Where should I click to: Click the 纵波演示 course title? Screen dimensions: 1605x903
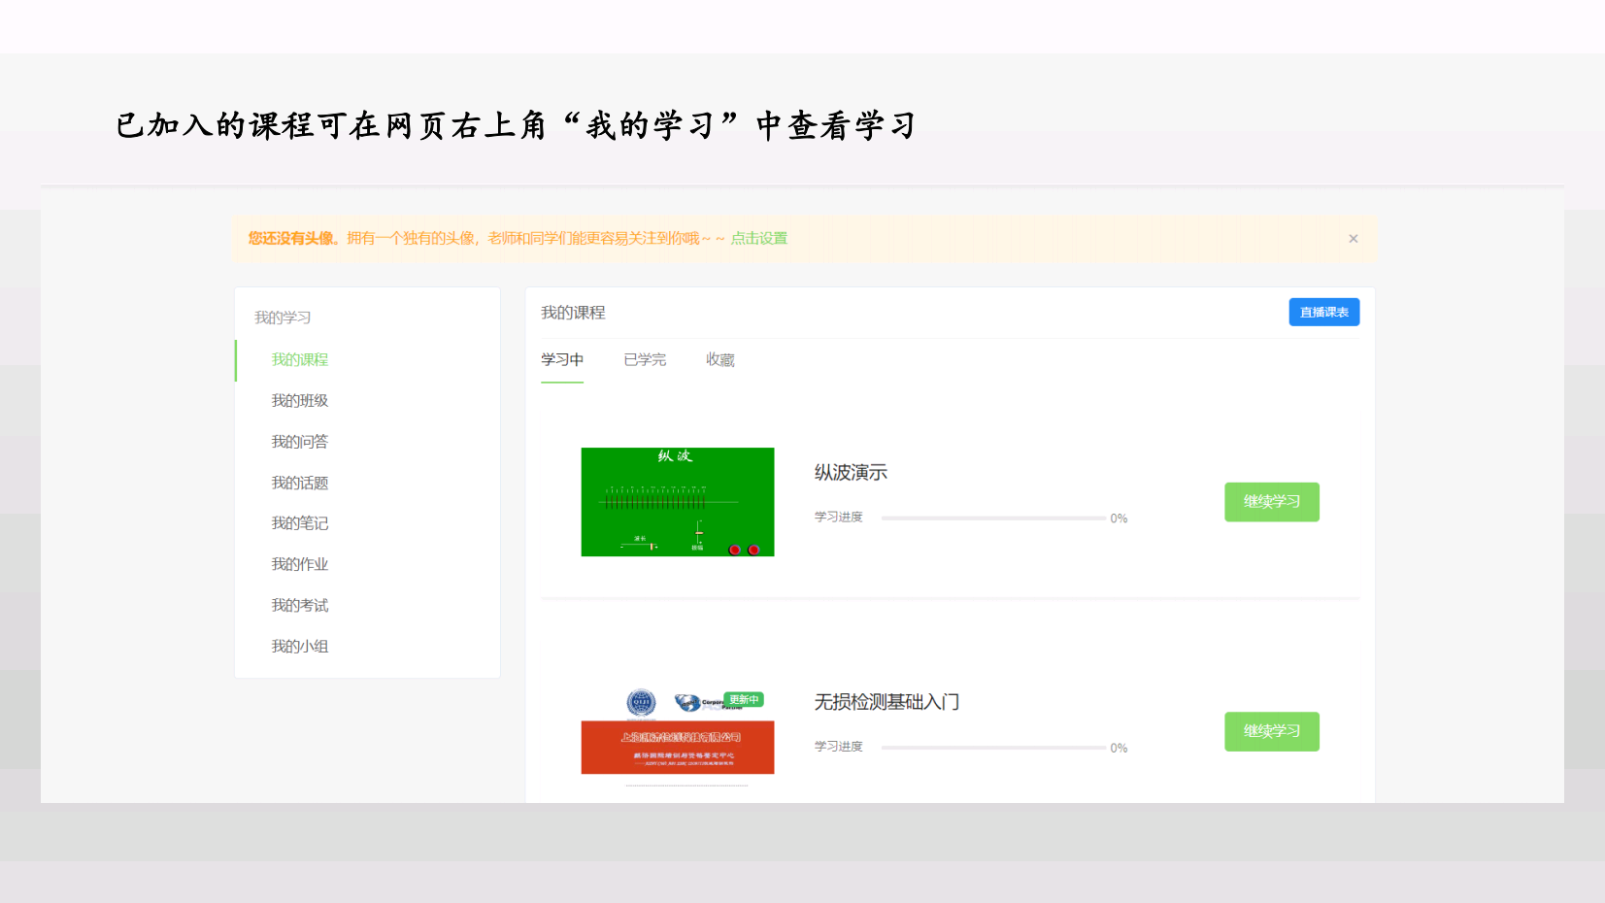[851, 473]
